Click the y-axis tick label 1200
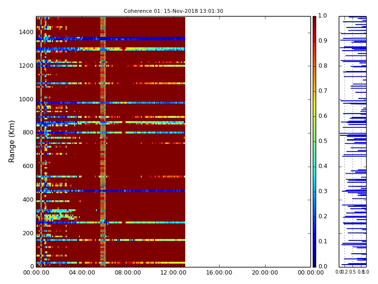The height and width of the screenshot is (284, 378). pyautogui.click(x=26, y=66)
